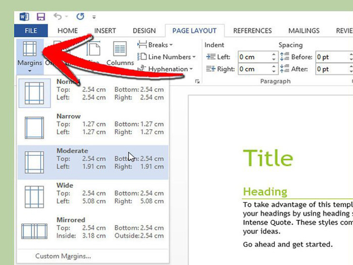
Task: Click the Mirrored margins thumbnail icon
Action: tap(34, 231)
